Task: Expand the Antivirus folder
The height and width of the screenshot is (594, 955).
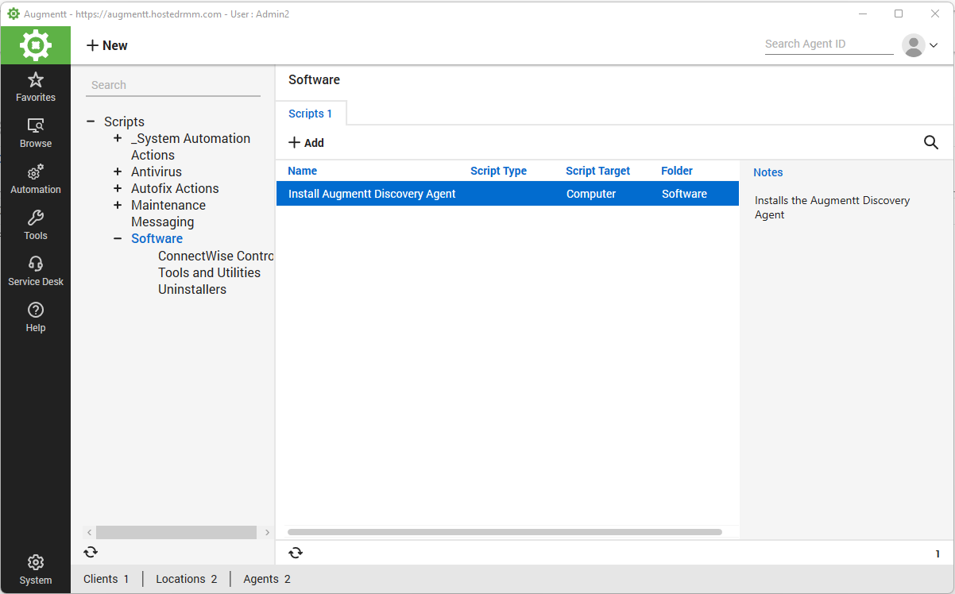Action: point(118,172)
